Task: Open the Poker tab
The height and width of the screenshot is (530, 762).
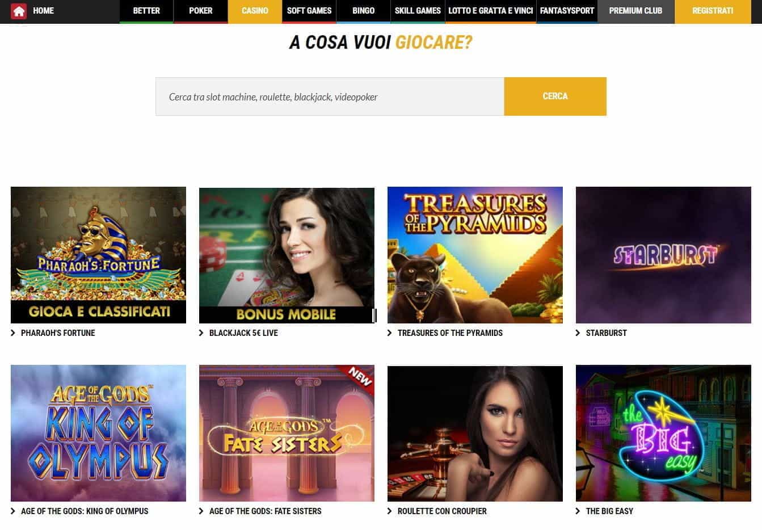Action: click(200, 11)
